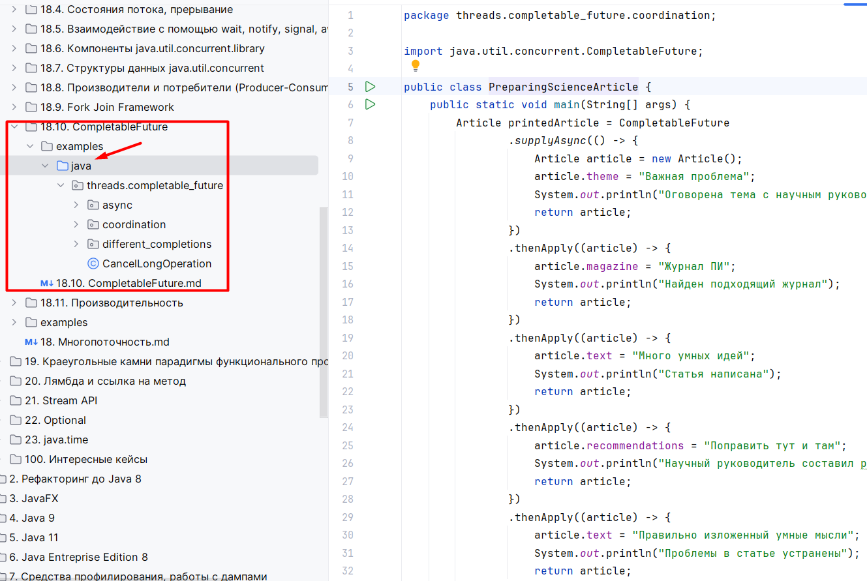Expand the async package

76,205
